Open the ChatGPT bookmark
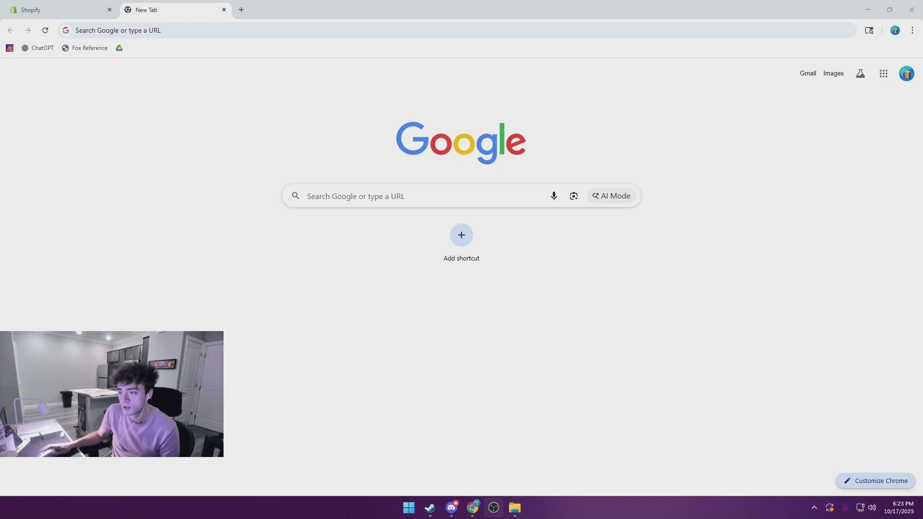The width and height of the screenshot is (923, 519). coord(37,48)
